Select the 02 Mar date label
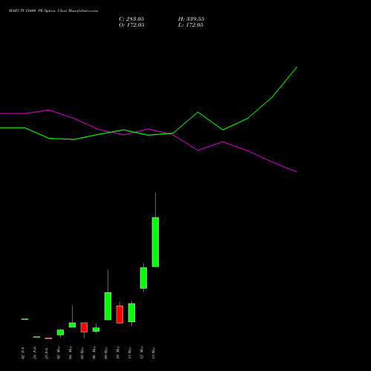The image size is (371, 371). click(x=59, y=353)
